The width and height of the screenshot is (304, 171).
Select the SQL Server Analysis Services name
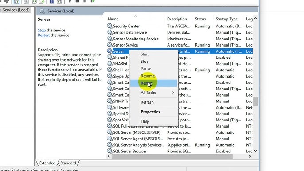point(139,145)
